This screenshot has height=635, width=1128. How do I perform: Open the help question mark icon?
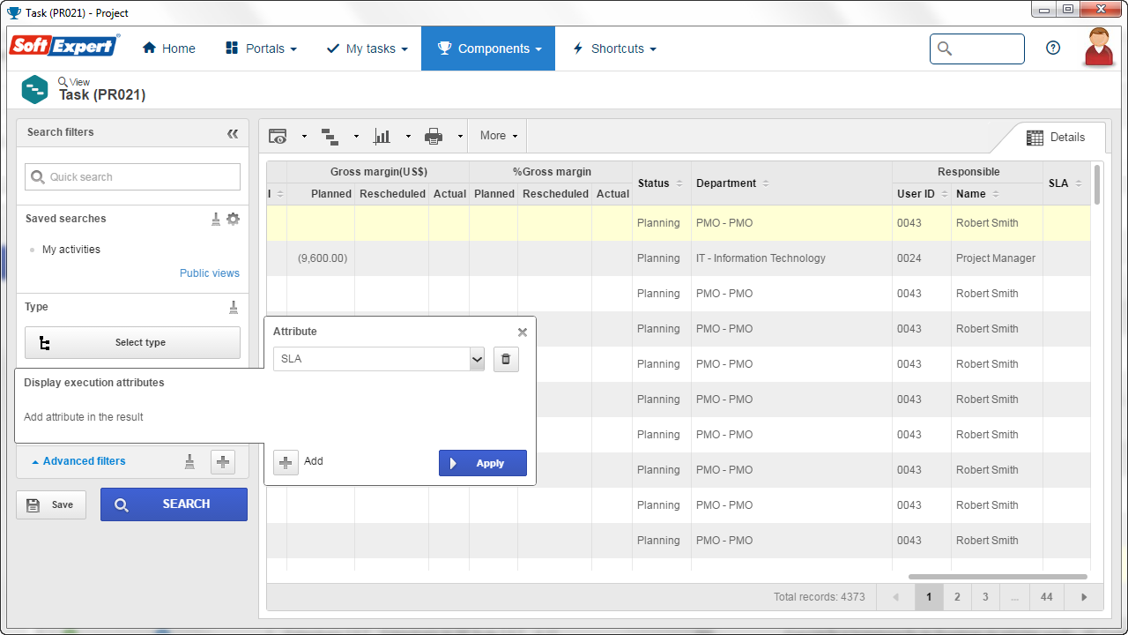tap(1053, 49)
